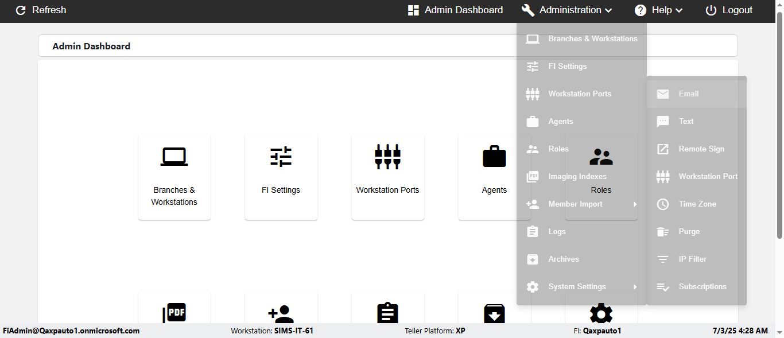Viewport: 784px width, 338px height.
Task: Open Imaging Indexes from Administration menu
Action: pos(582,177)
